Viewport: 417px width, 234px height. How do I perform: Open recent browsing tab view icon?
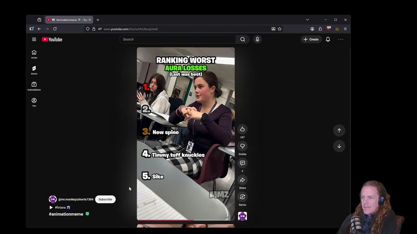tap(39, 20)
